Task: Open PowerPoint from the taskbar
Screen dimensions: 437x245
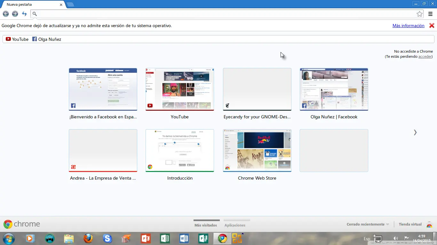Action: (146, 238)
